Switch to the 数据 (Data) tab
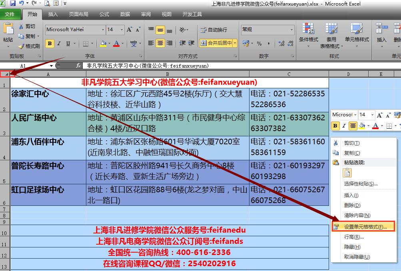 click(125, 14)
